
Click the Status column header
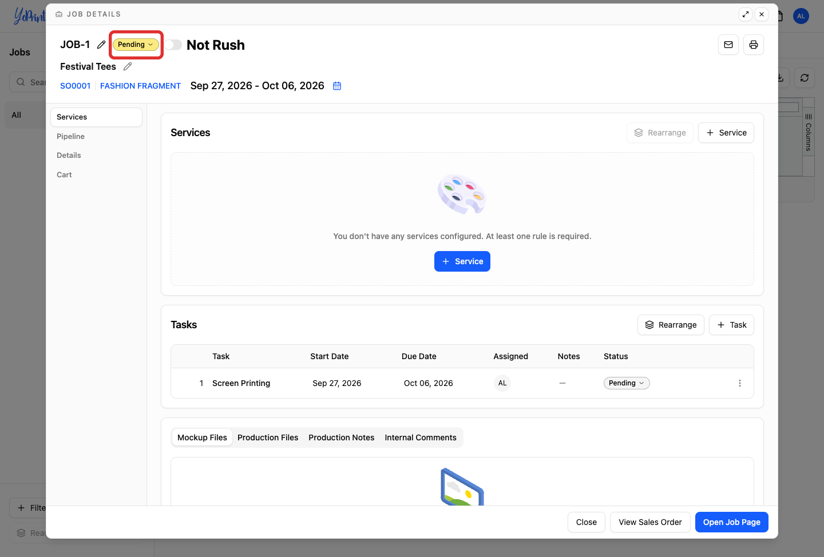616,356
